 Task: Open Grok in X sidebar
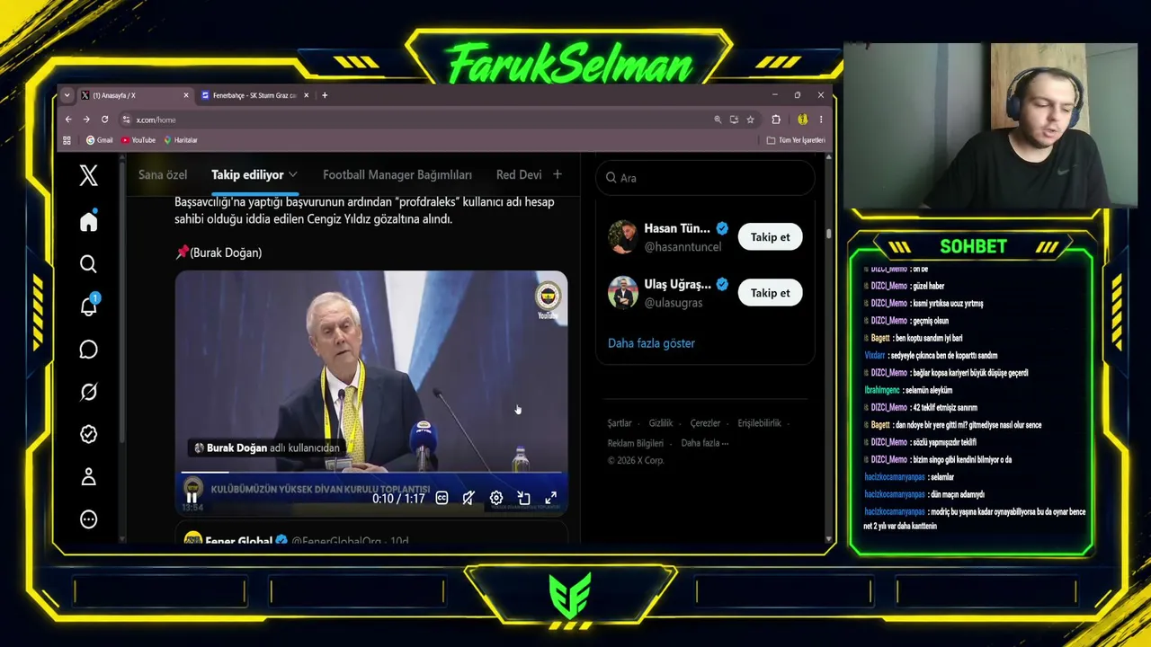[x=88, y=392]
